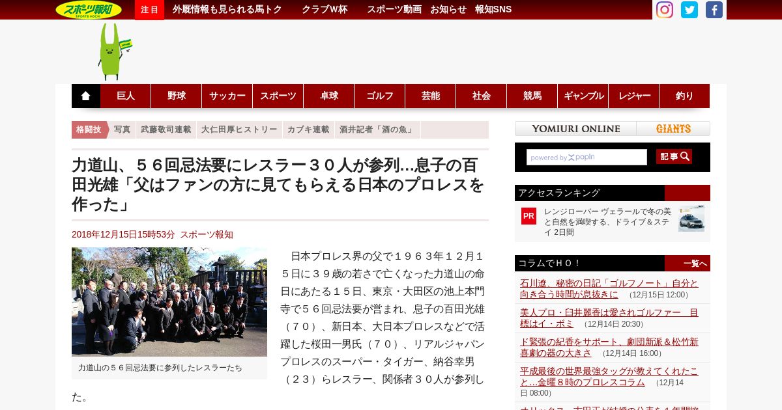The height and width of the screenshot is (410, 782).
Task: Open the Twitter icon link
Action: 689,10
